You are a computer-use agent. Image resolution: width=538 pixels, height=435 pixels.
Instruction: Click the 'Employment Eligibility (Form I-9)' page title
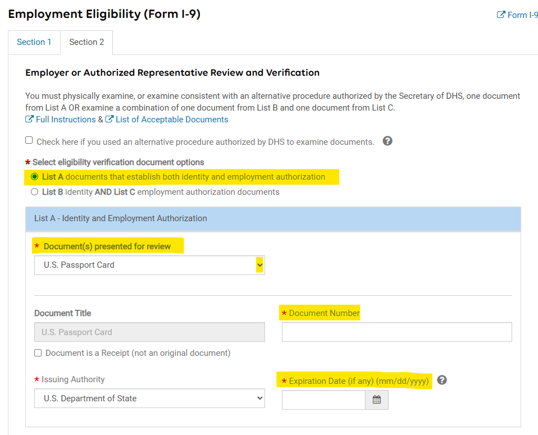[104, 14]
